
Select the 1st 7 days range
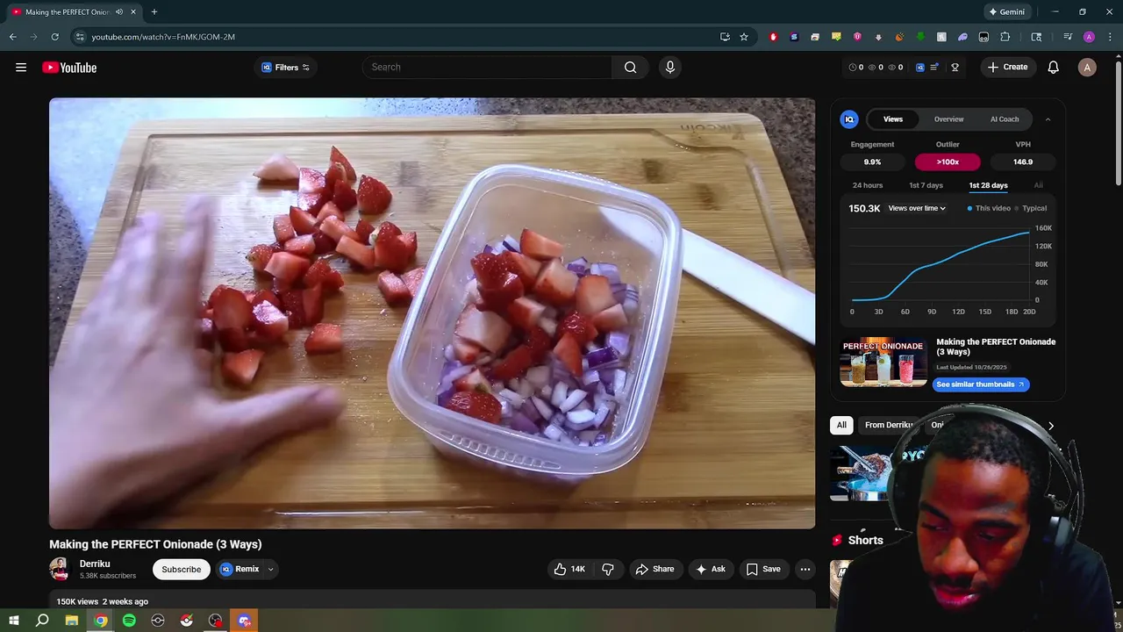(x=926, y=185)
